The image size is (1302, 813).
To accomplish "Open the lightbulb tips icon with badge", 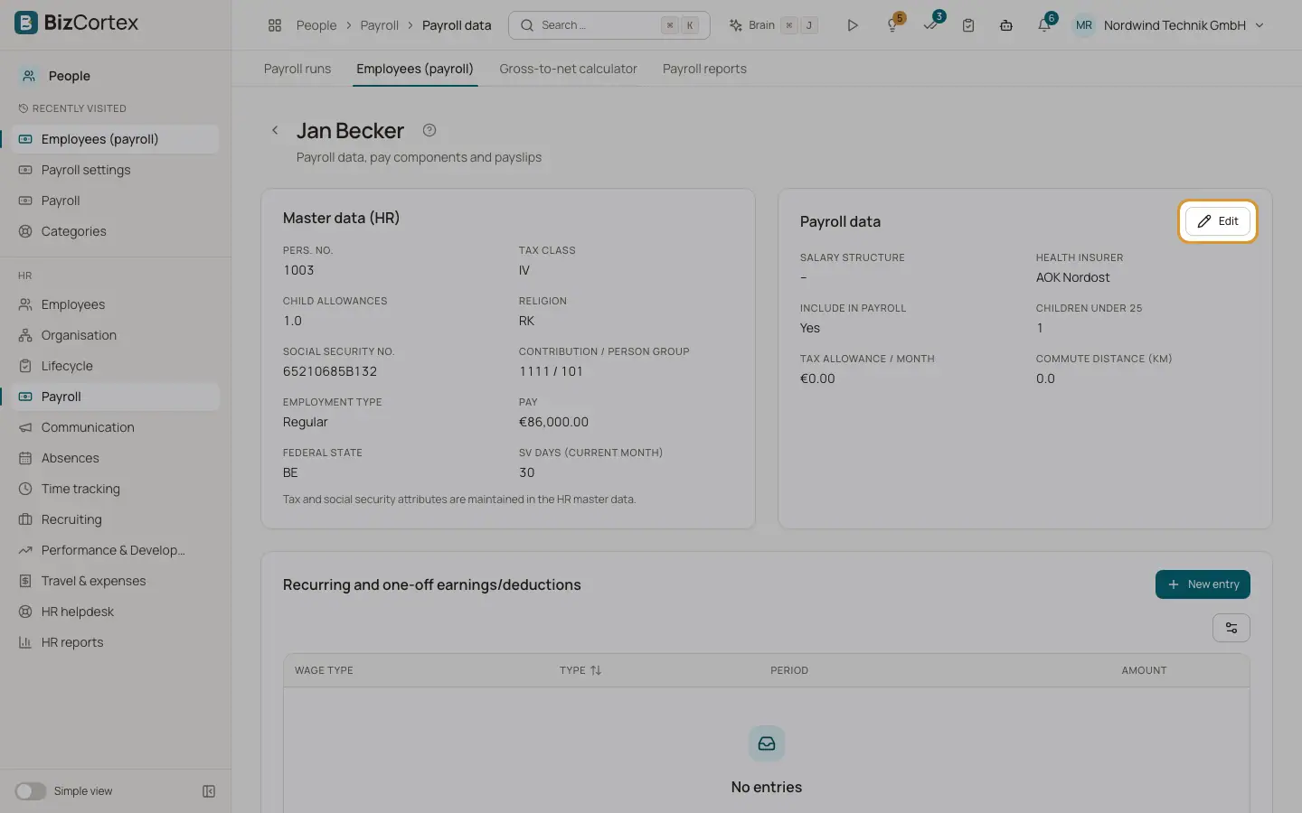I will (x=893, y=25).
